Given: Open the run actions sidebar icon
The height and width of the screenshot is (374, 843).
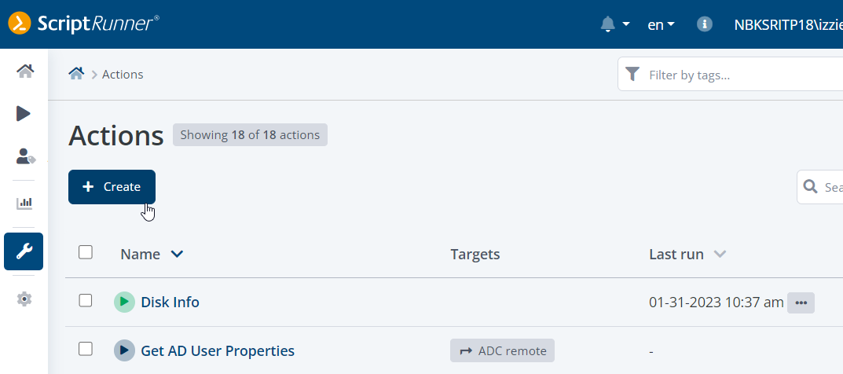Looking at the screenshot, I should [24, 114].
